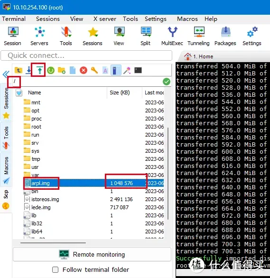Image resolution: width=270 pixels, height=278 pixels.
Task: Click the upload to current folder icon
Action: coord(40,70)
